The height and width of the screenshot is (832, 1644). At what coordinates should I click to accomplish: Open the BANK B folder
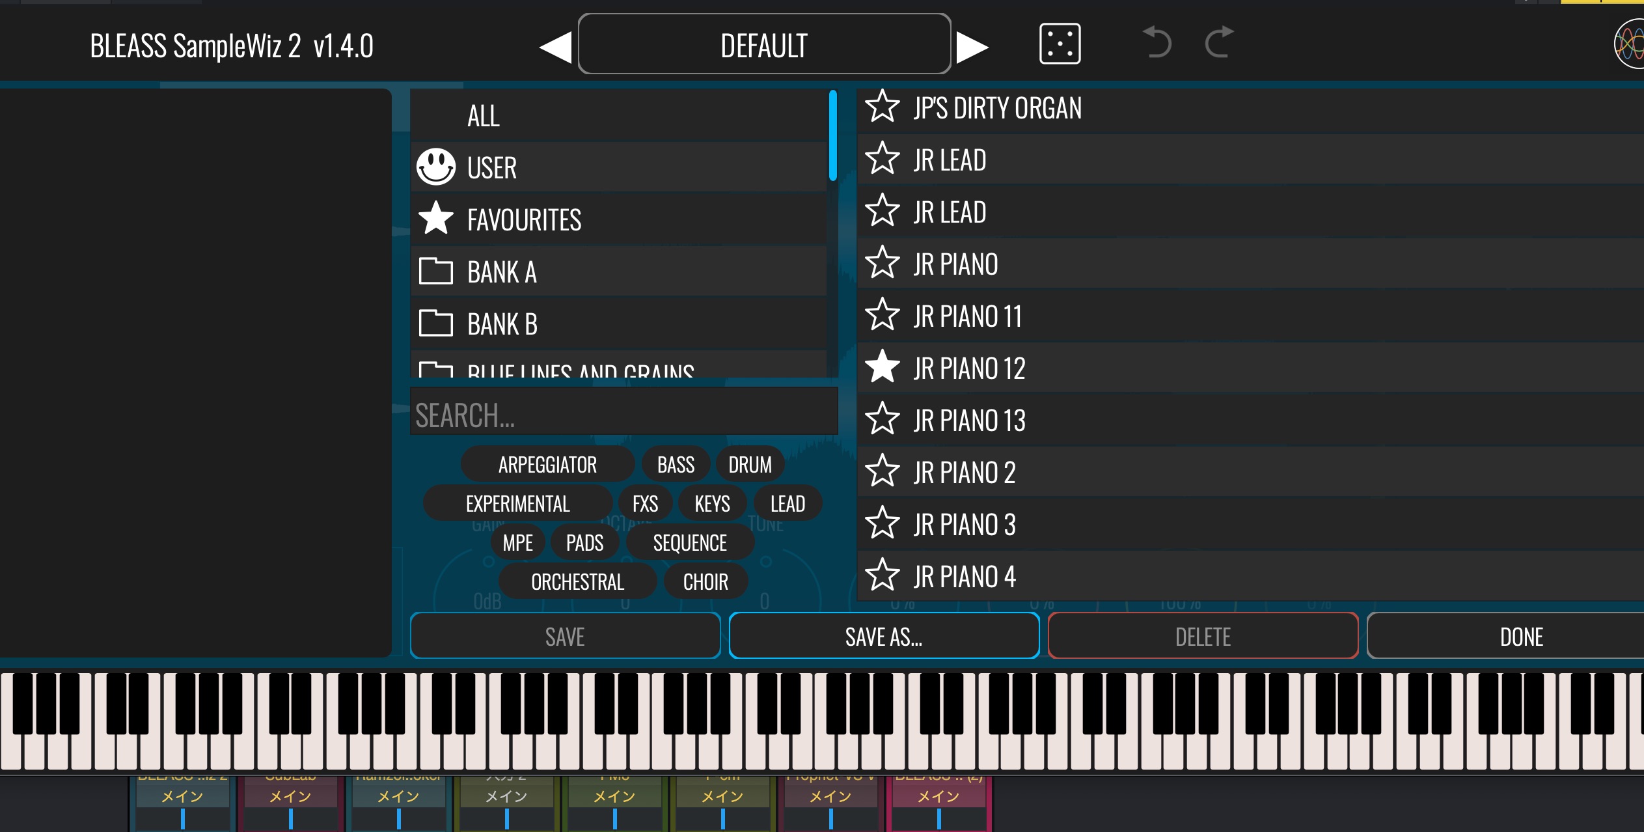pos(501,324)
